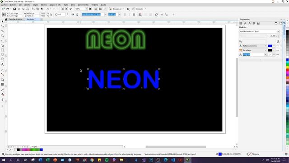Viewport: 289px width, 163px height.
Task: Open the Efectos menu
Action: pos(44,5)
